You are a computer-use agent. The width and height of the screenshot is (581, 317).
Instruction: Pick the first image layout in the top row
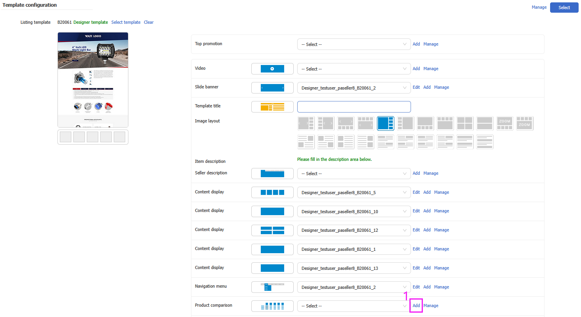pos(306,123)
